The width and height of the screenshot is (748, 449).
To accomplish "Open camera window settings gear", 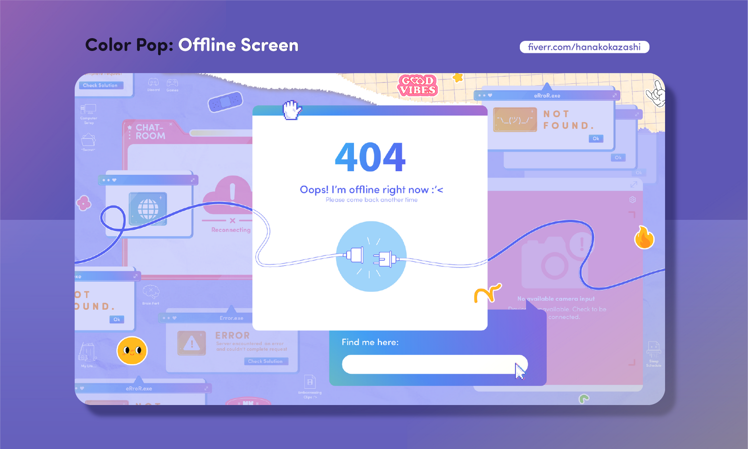I will coord(633,200).
